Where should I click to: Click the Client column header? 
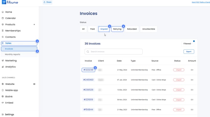(101, 61)
